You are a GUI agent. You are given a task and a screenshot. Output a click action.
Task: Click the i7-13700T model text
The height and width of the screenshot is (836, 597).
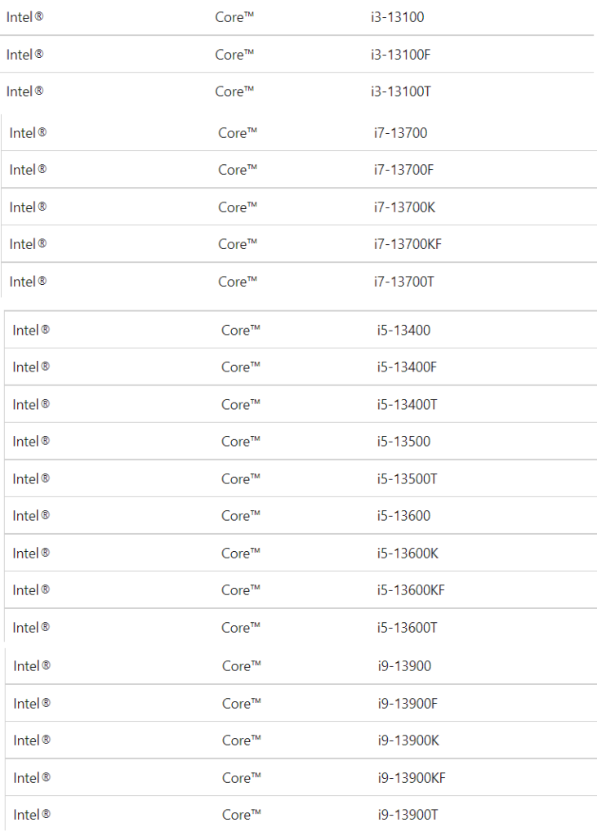click(404, 282)
